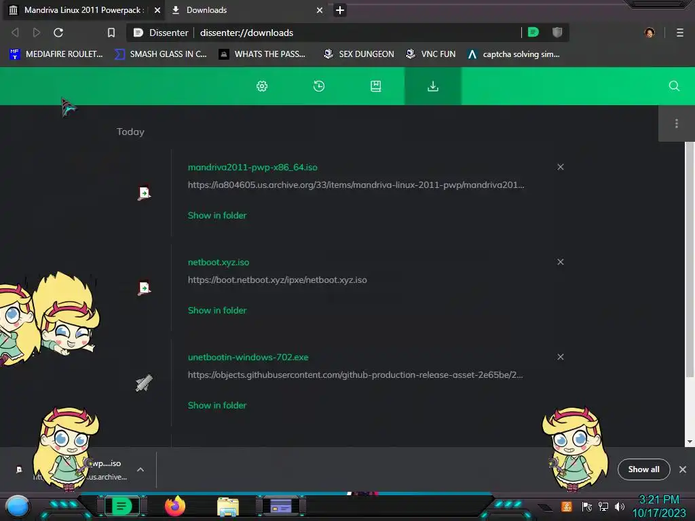Remove mandriva2011 iso from list
Viewport: 695px width, 521px height.
coord(560,167)
